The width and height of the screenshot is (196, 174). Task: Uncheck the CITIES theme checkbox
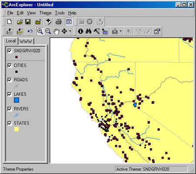[x=10, y=66]
